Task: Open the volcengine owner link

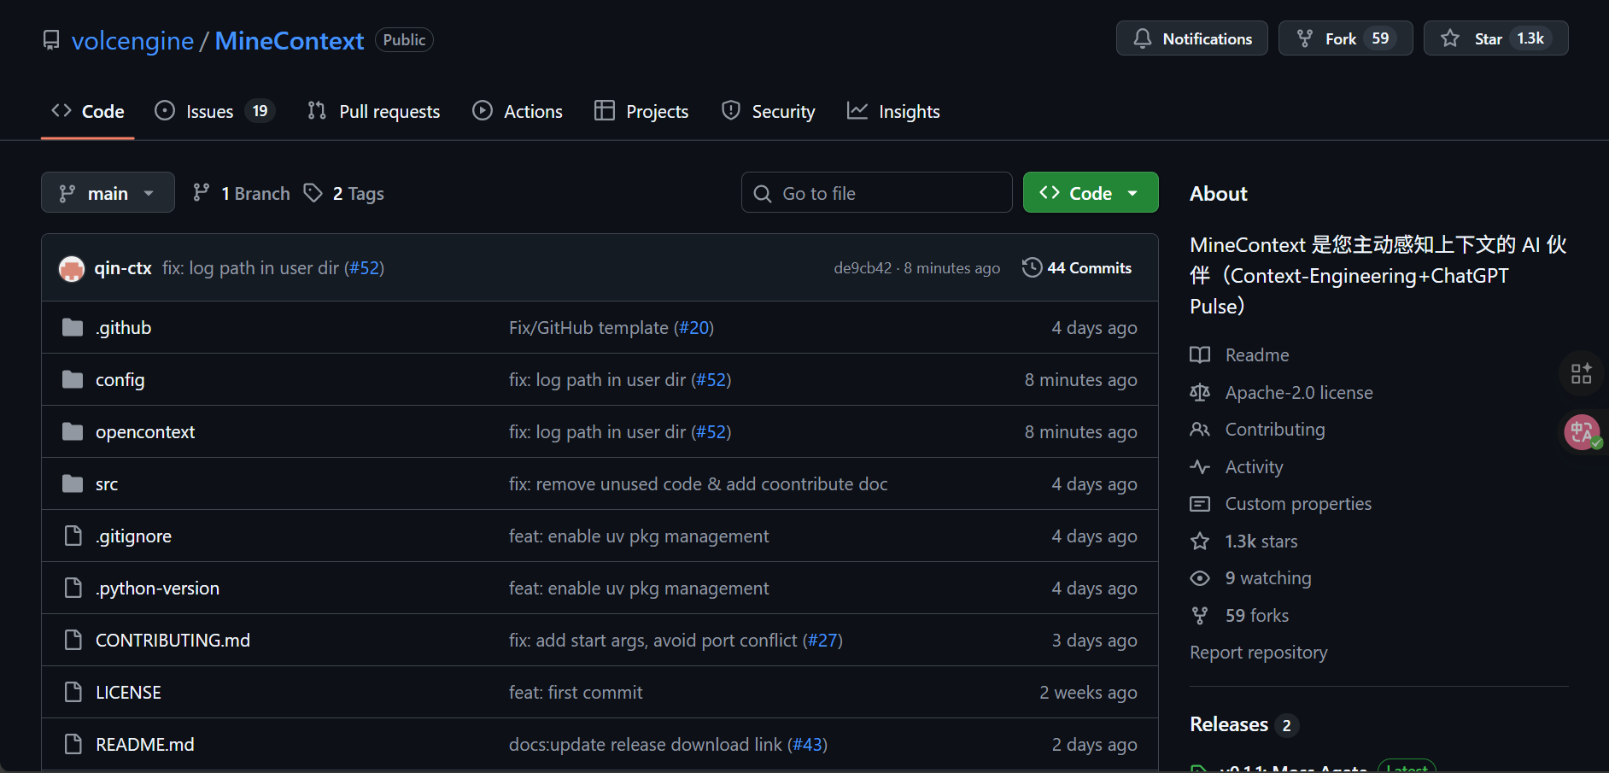Action: pos(132,40)
